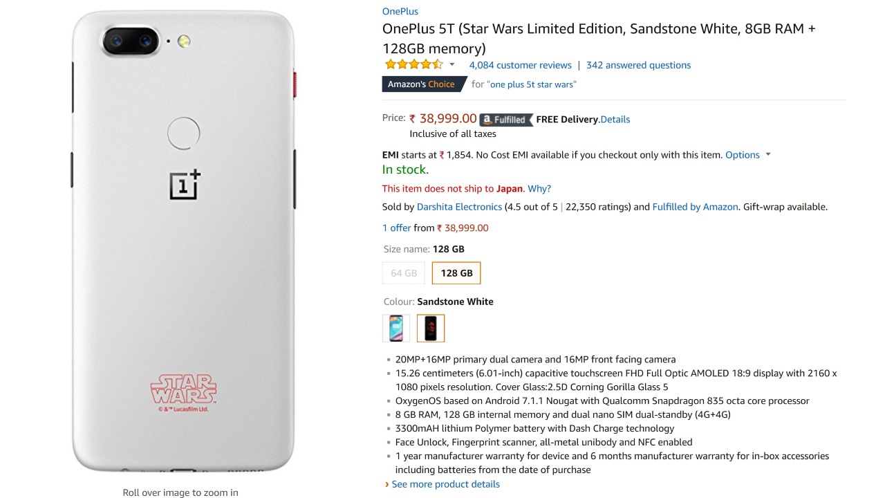This screenshot has height=498, width=885.
Task: Open the 342 answered questions link
Action: point(638,65)
